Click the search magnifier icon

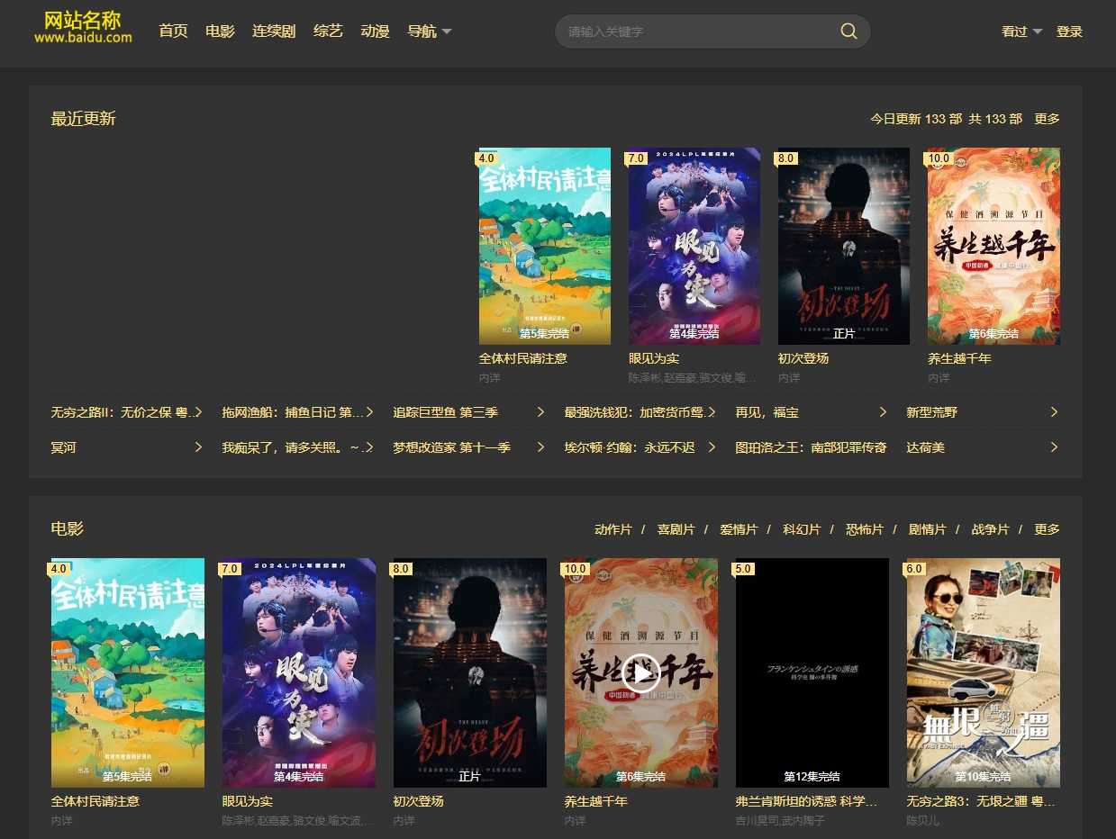(848, 32)
